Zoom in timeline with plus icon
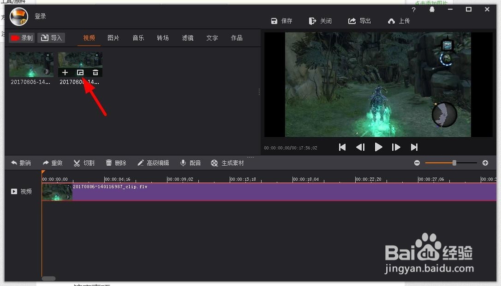The height and width of the screenshot is (286, 501). click(485, 163)
